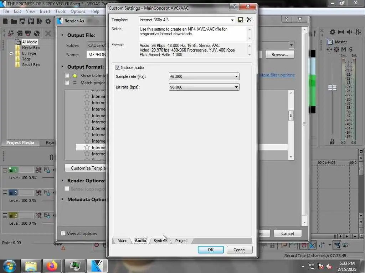Enable the View all options checkbox
Viewport: 365px width, 273px height.
(x=63, y=233)
